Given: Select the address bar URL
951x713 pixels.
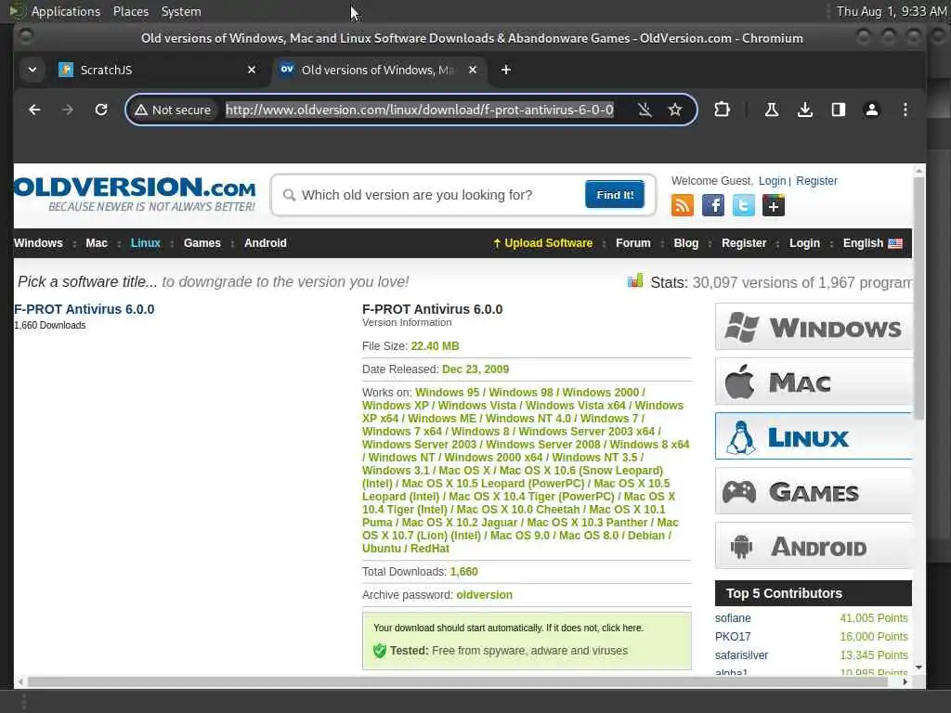Looking at the screenshot, I should click(x=420, y=110).
